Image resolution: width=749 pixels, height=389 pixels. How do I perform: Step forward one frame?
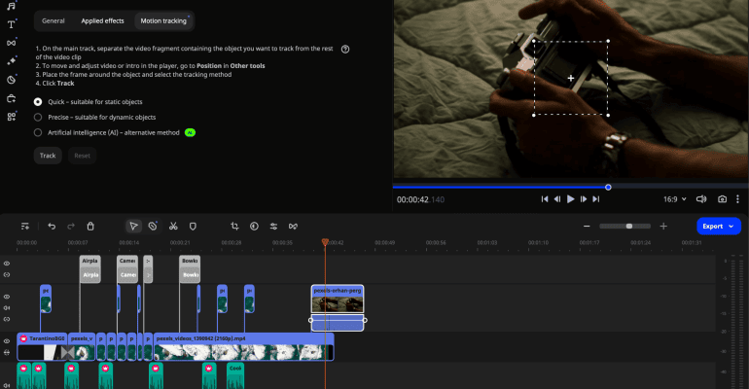584,199
